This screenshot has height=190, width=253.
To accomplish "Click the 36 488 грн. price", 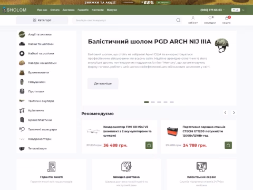I will tap(115, 145).
